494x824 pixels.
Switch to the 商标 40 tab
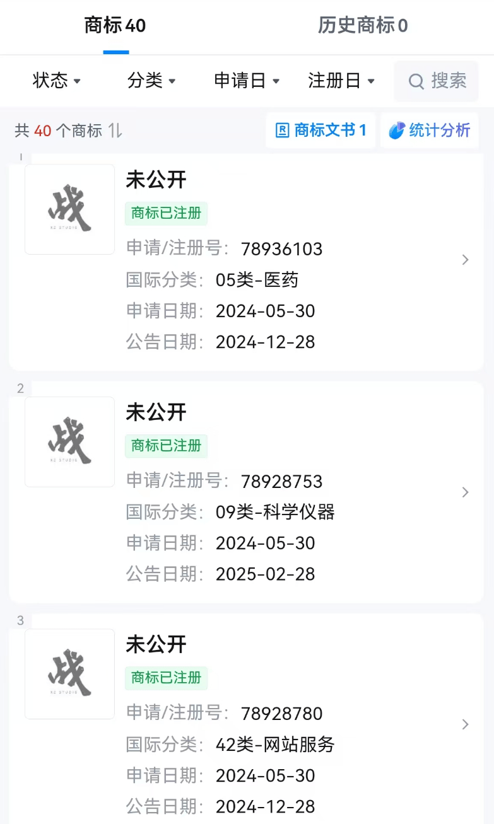[115, 26]
